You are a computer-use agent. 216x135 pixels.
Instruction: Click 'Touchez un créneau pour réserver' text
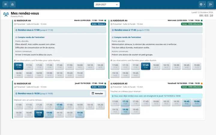tap(126, 91)
